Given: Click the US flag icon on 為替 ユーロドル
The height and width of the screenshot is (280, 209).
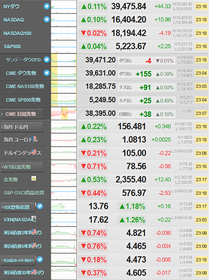Looking at the screenshot, I should coord(34,138).
